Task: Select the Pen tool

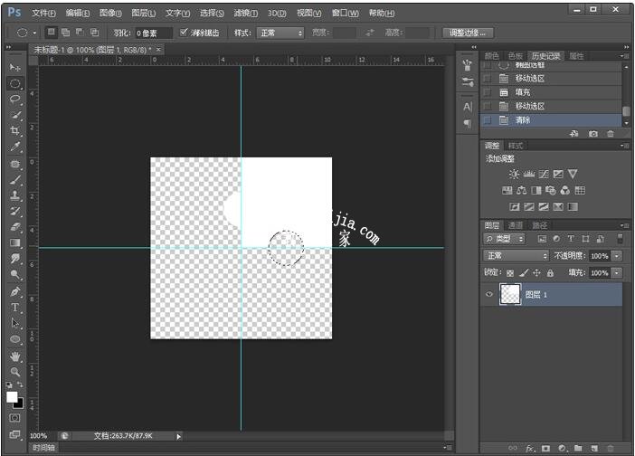Action: 15,291
